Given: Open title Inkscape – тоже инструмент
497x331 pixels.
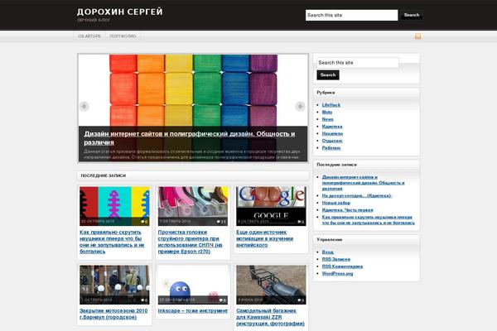Looking at the screenshot, I should pos(193,311).
